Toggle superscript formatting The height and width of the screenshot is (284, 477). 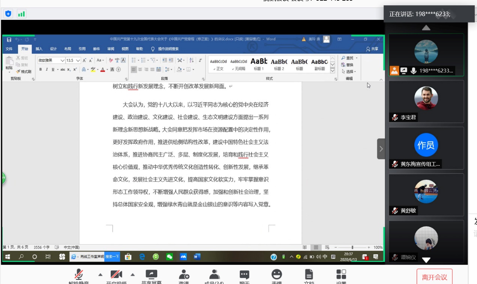coord(75,69)
